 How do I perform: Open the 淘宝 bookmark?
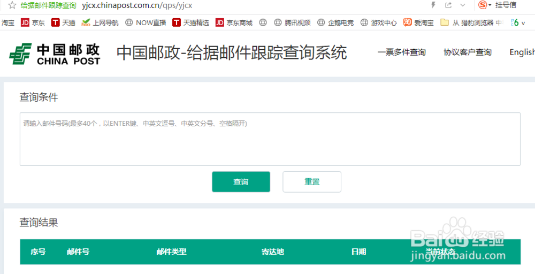[8, 23]
